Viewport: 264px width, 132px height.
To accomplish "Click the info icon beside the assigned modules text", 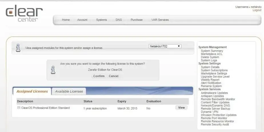I will pos(18,48).
